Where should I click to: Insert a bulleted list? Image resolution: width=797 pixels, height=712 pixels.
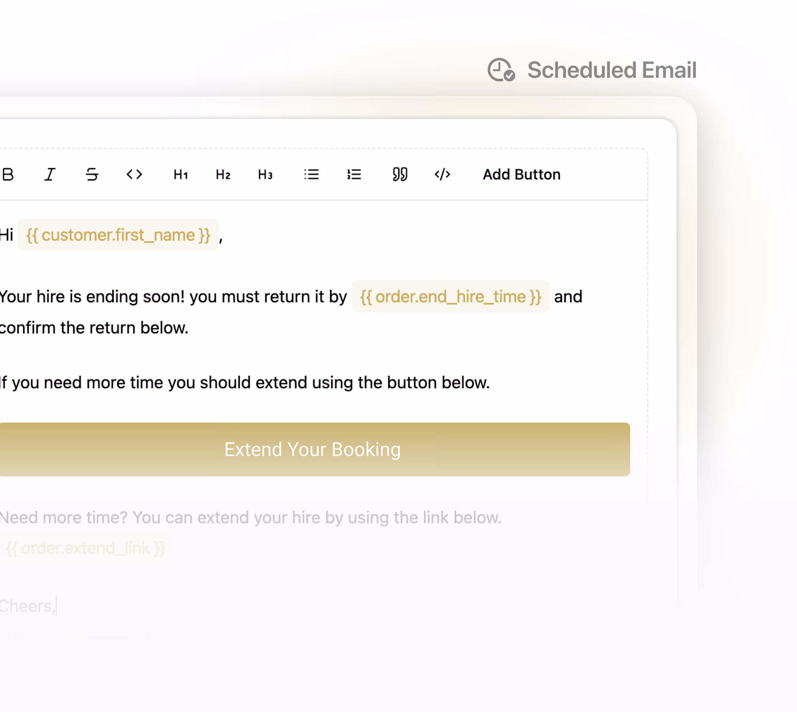312,175
